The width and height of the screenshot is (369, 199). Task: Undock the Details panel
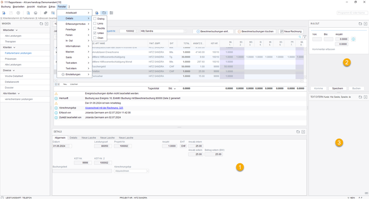(x=298, y=132)
